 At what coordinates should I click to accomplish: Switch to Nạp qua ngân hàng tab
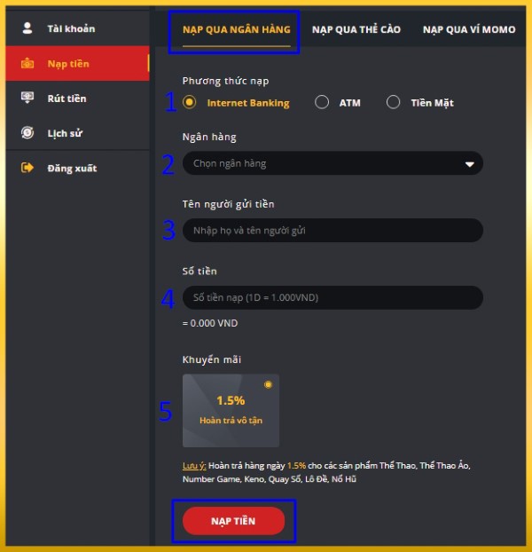(x=236, y=29)
